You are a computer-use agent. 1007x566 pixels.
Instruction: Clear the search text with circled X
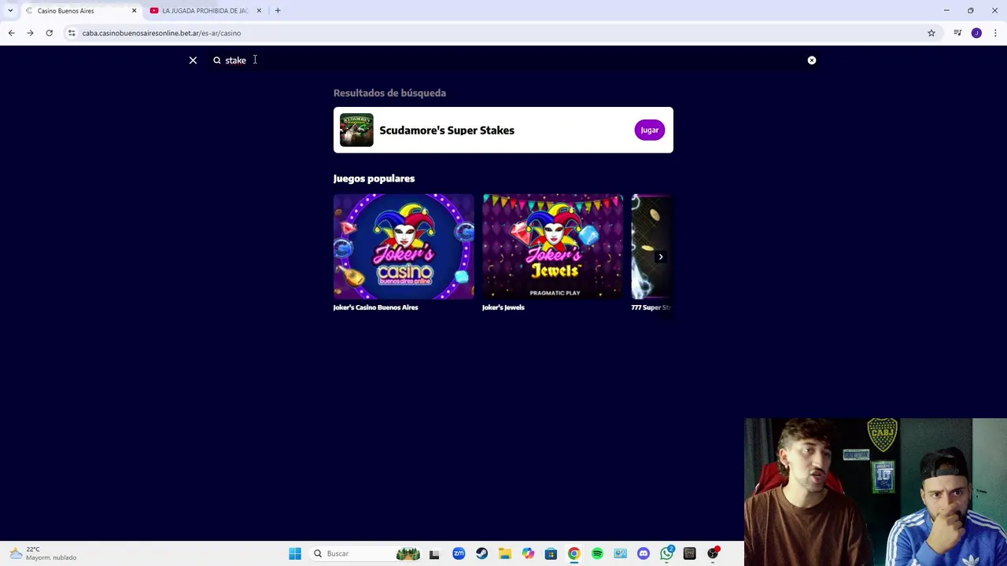(x=812, y=61)
